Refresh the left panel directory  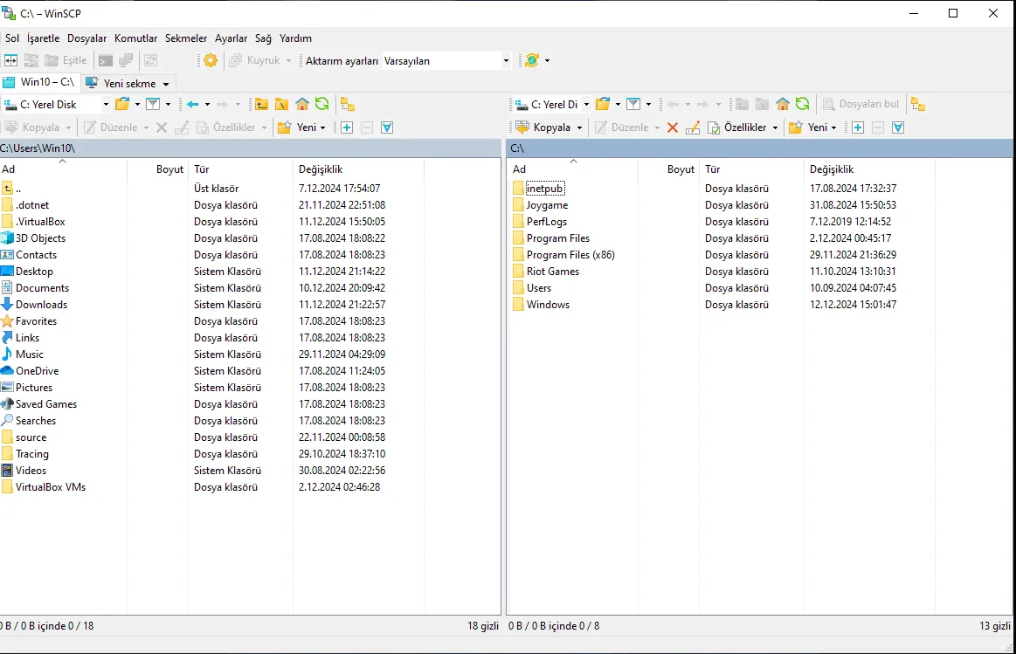pyautogui.click(x=322, y=104)
